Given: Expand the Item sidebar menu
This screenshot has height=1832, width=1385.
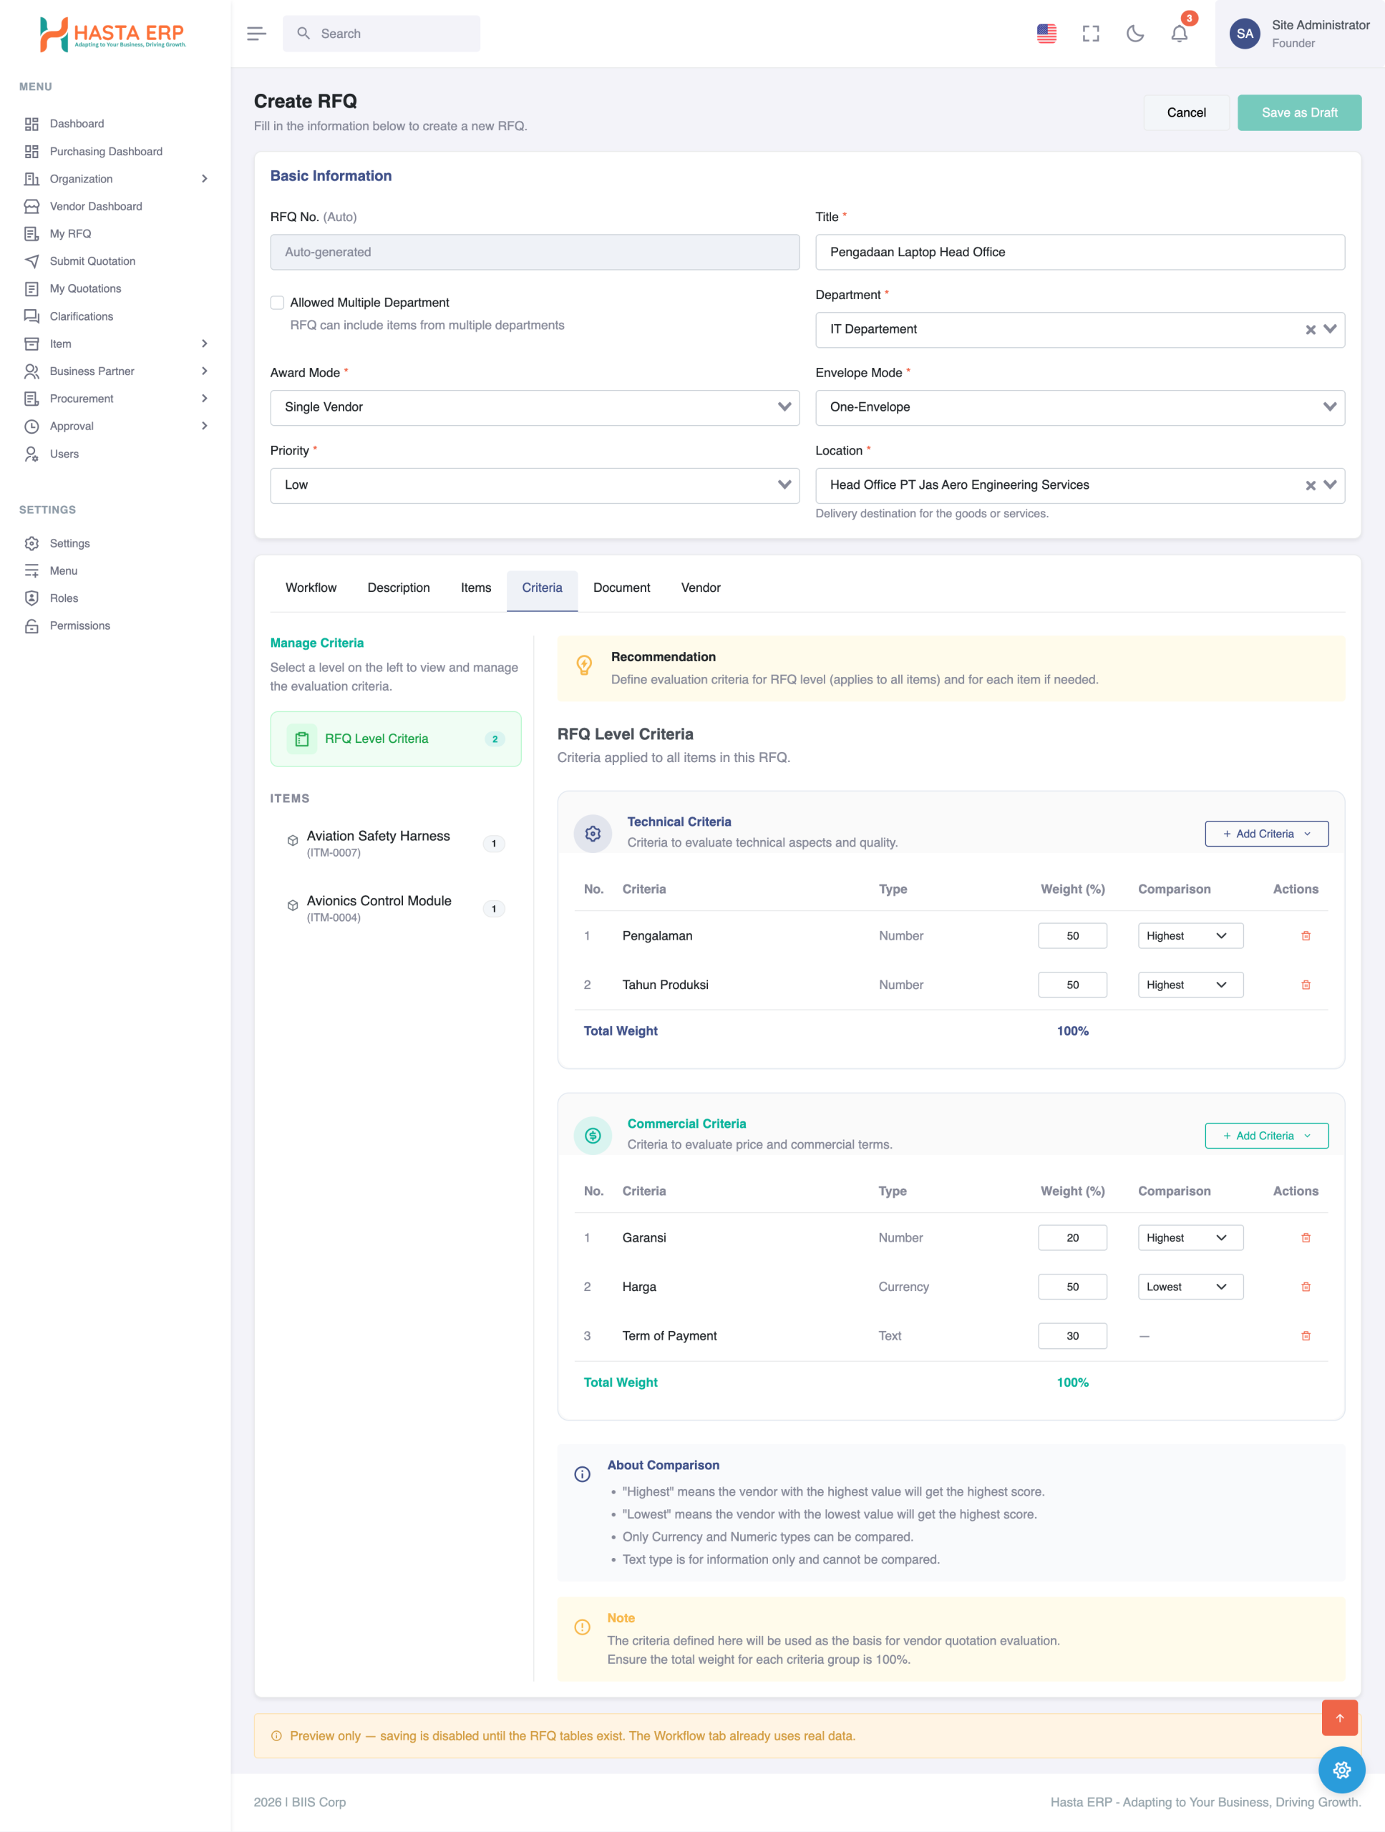Looking at the screenshot, I should pyautogui.click(x=115, y=343).
